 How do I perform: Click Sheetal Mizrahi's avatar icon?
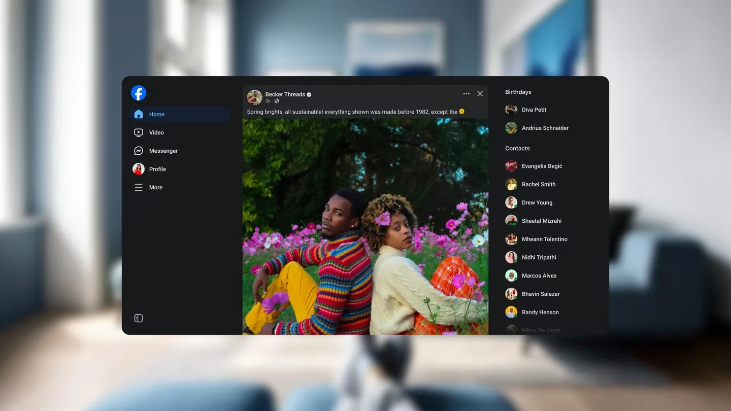[x=511, y=221]
